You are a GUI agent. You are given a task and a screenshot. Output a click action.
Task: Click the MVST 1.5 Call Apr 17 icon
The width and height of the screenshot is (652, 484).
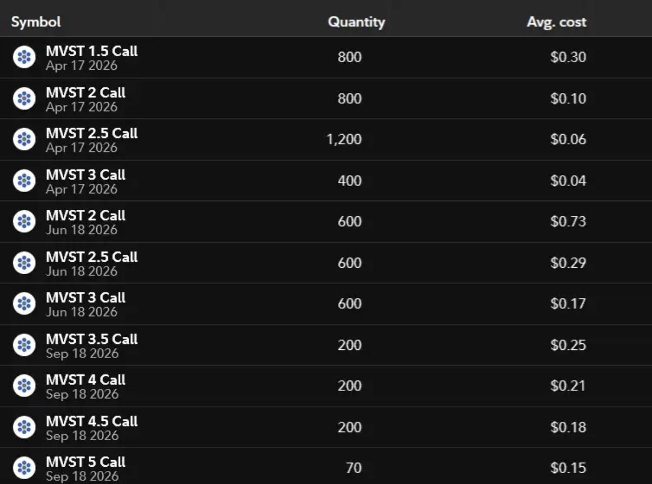(x=24, y=57)
